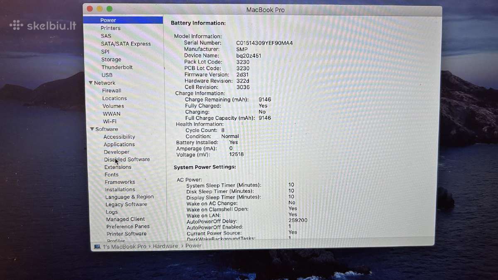
Task: Open Disabled Software entry
Action: (x=127, y=159)
